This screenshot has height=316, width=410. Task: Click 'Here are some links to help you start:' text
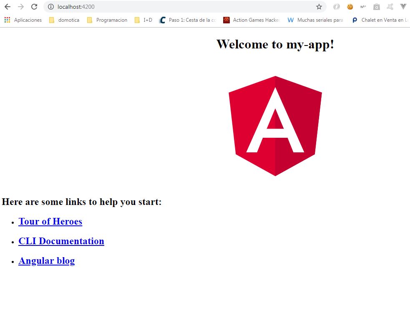(82, 202)
